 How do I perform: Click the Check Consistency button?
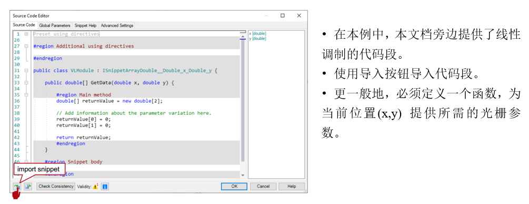pos(56,187)
